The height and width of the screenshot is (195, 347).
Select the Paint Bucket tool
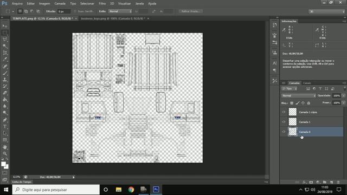click(5, 100)
